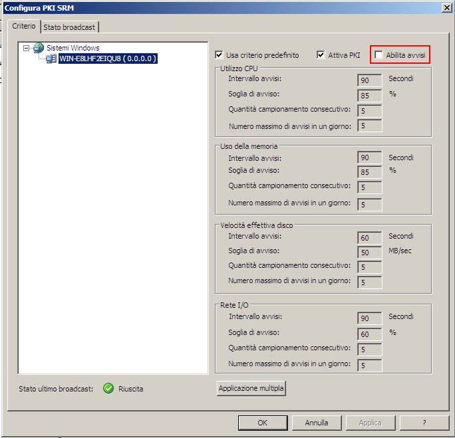Click the green Riuscita status icon
The image size is (455, 438).
click(108, 388)
